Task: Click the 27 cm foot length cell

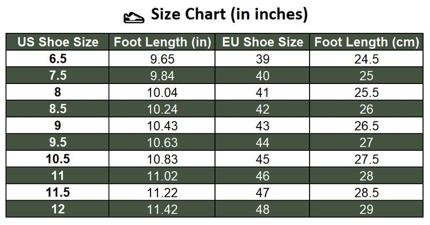Action: click(367, 143)
